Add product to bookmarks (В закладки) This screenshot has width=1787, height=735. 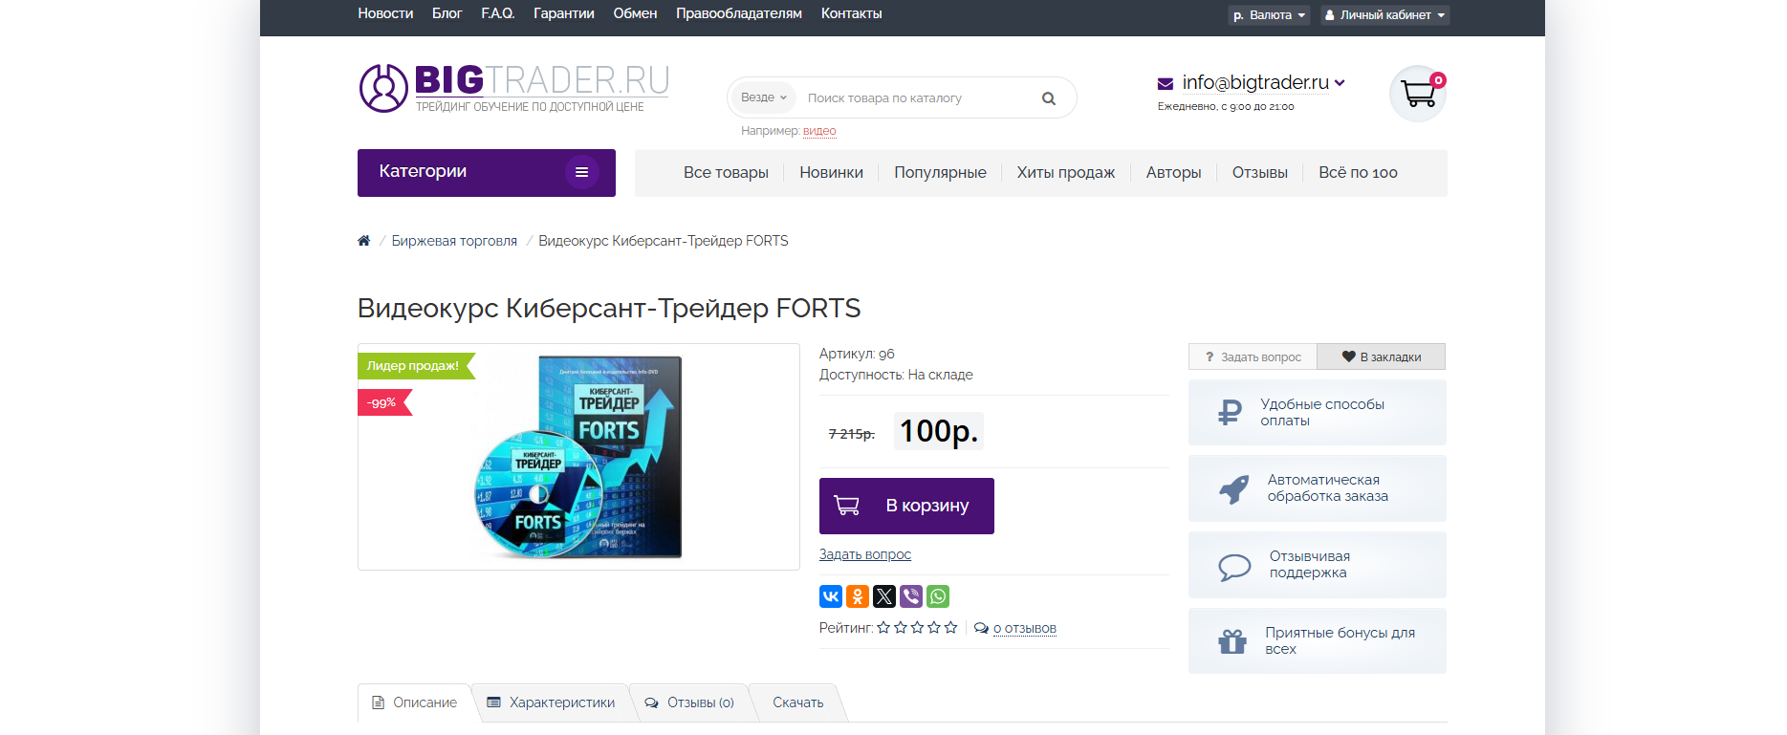tap(1381, 357)
